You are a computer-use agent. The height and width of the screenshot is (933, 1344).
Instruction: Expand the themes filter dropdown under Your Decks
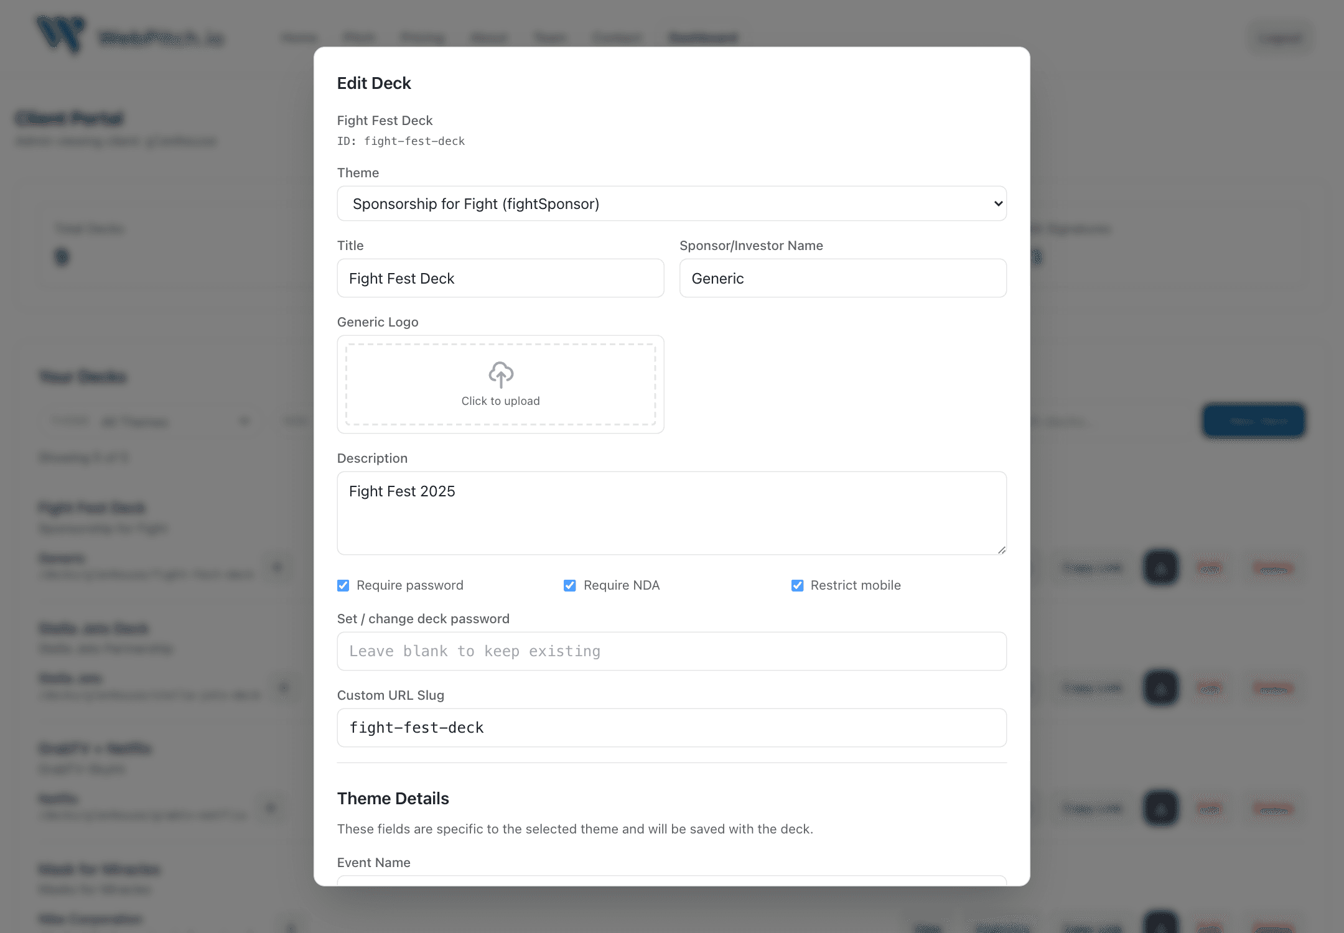[x=149, y=421]
